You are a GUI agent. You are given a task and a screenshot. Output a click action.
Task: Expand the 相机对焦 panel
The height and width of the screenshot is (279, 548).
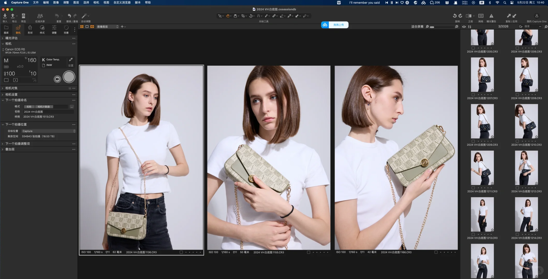click(3, 88)
